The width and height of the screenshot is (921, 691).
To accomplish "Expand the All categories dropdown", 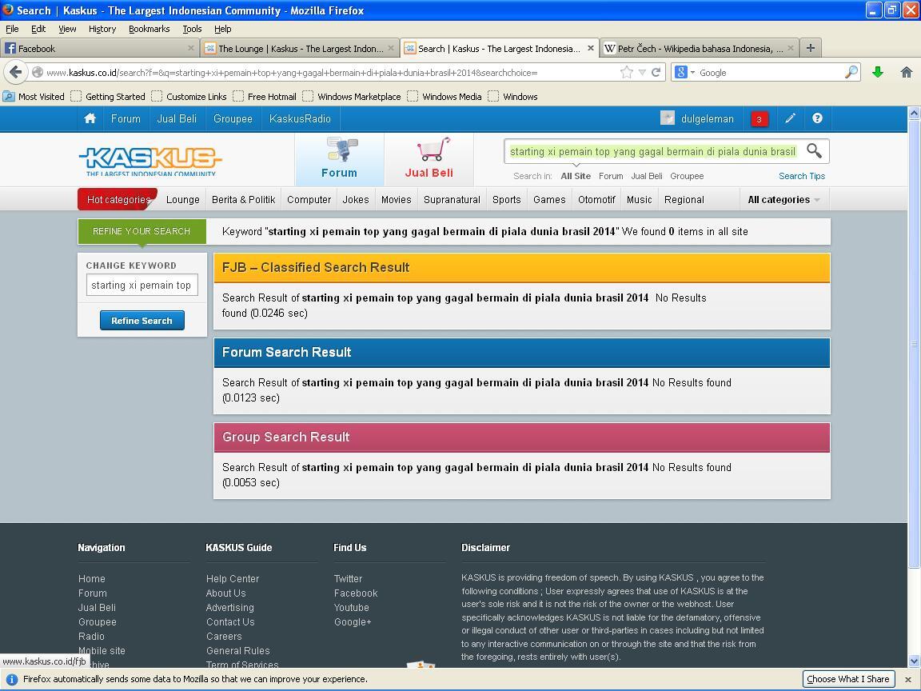I will point(783,200).
